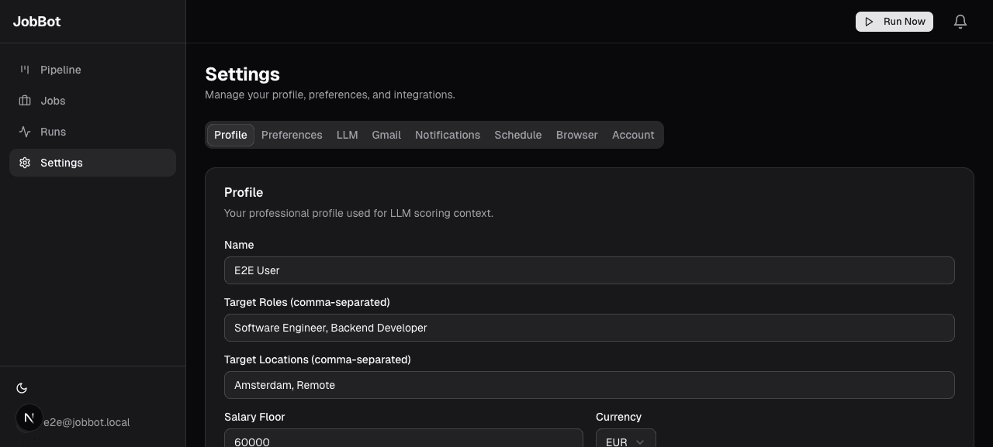The image size is (993, 447).
Task: Click the Name field containing E2E User
Action: pos(590,270)
